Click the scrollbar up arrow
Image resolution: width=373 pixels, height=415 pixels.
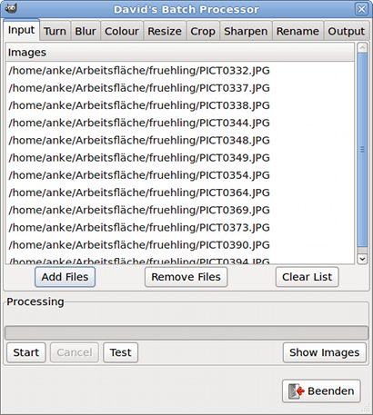coord(362,47)
